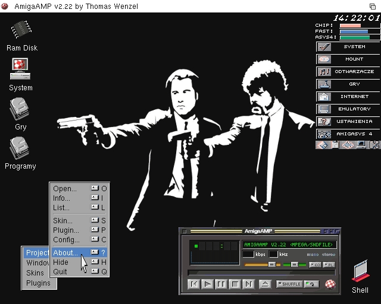The image size is (381, 304).
Task: Click the Boing ball icon in the screen title bar
Action: 4,6
